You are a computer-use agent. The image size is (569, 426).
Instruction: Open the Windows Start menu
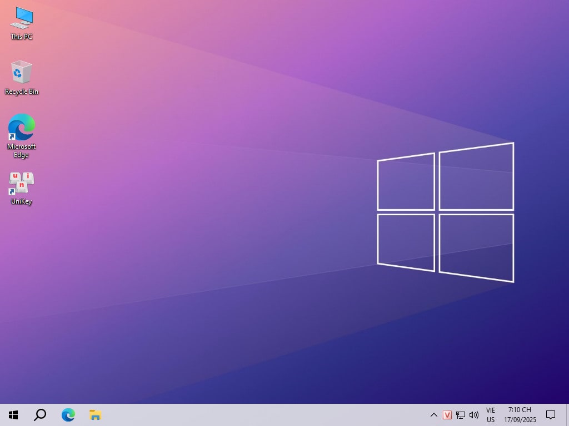click(x=13, y=415)
